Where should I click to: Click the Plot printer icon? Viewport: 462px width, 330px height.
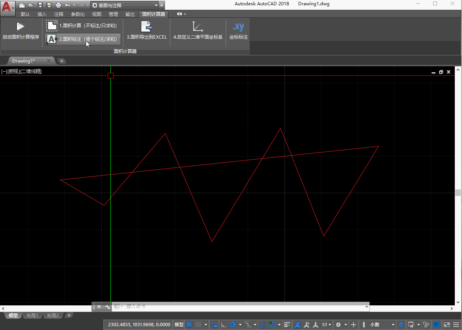coord(58,5)
